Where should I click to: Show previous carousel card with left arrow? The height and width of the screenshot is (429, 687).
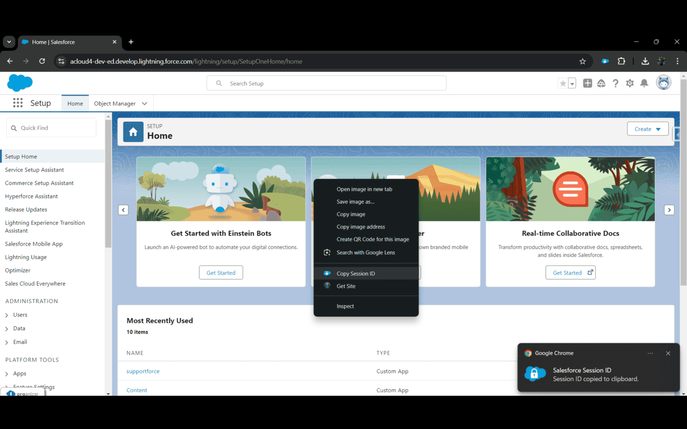pyautogui.click(x=123, y=210)
